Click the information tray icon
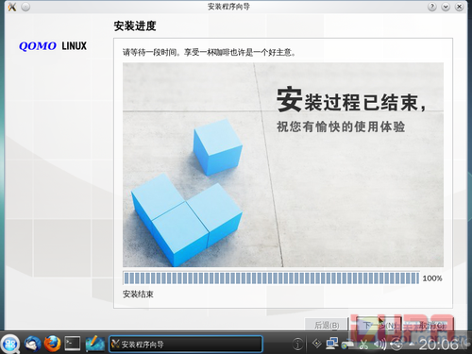 tap(297, 345)
